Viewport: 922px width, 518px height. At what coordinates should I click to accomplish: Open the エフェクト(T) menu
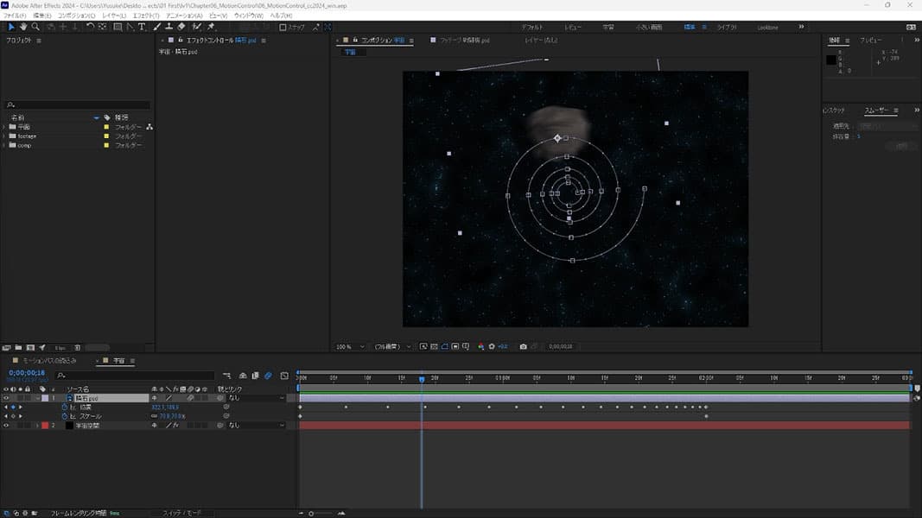145,16
